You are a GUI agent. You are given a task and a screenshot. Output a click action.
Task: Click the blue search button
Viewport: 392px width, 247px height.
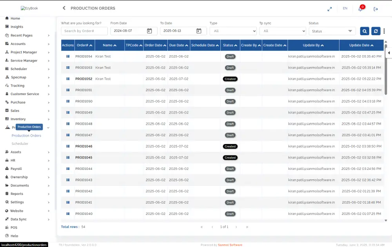[x=365, y=31]
